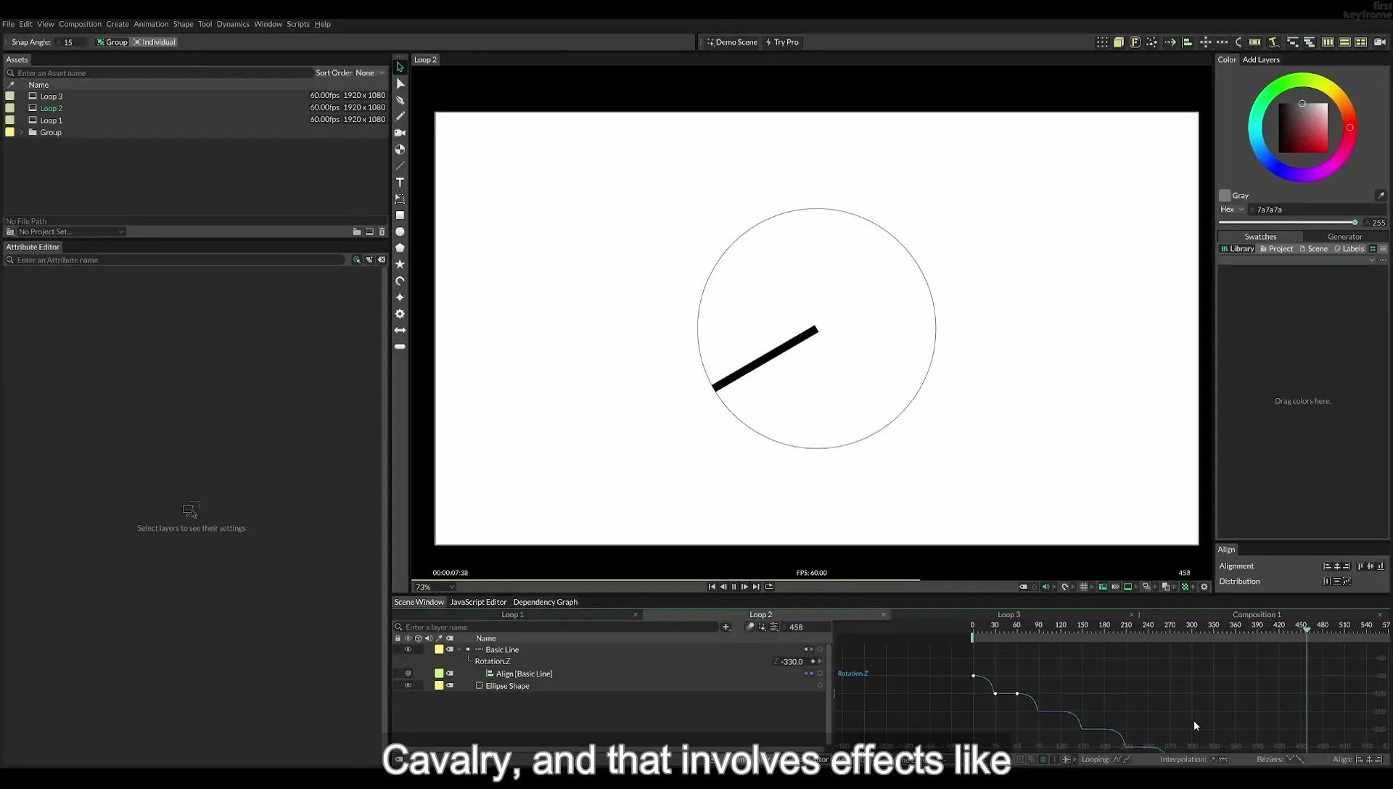This screenshot has height=789, width=1393.
Task: Open the Sort Order dropdown
Action: 370,73
